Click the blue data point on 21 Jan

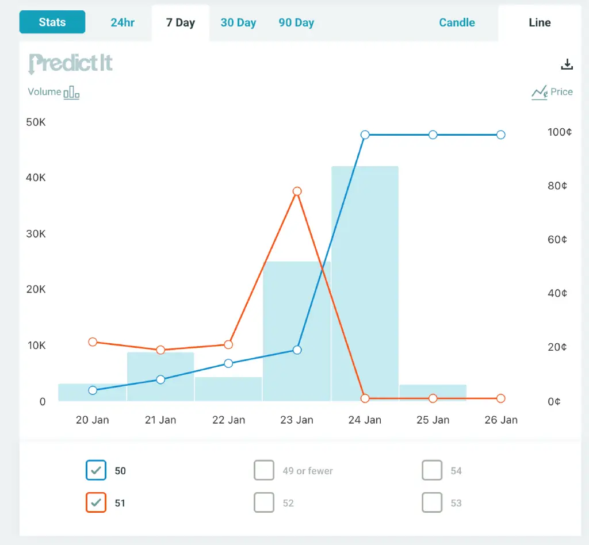pos(160,379)
